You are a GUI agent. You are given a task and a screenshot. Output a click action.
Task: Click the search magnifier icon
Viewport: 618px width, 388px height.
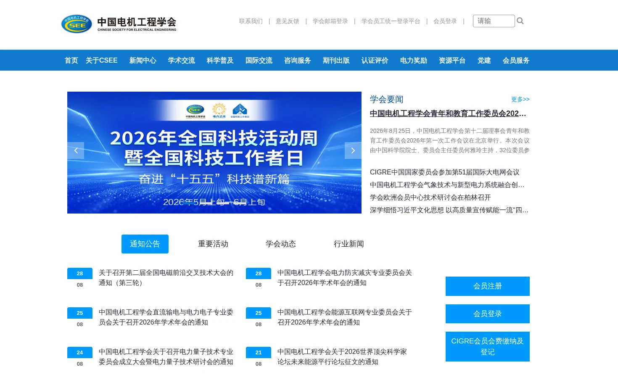tap(520, 21)
